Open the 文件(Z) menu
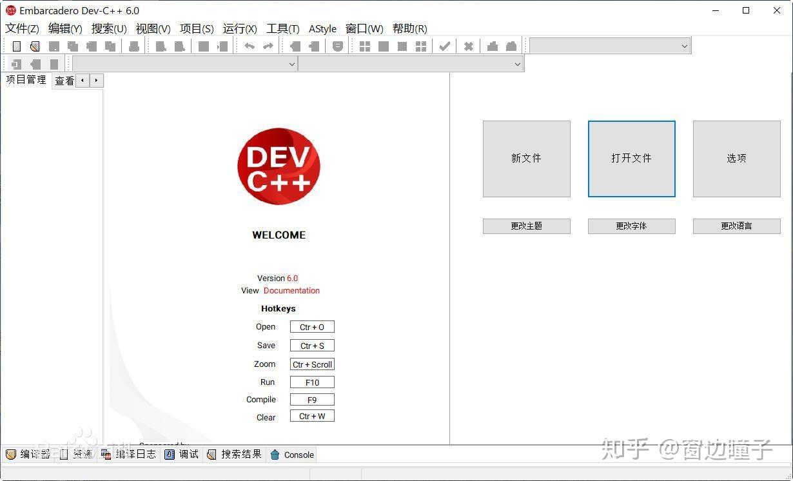The height and width of the screenshot is (481, 793). click(21, 28)
